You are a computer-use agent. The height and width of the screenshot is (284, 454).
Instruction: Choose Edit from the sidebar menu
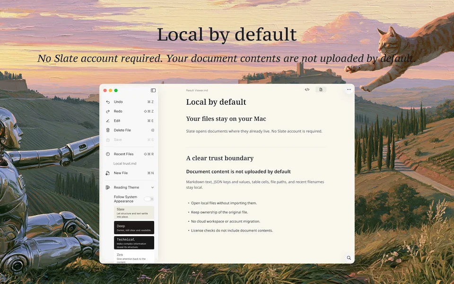(x=130, y=121)
